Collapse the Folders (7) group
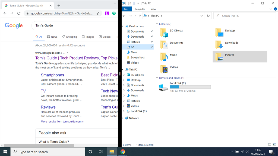The width and height of the screenshot is (278, 156). click(x=157, y=24)
